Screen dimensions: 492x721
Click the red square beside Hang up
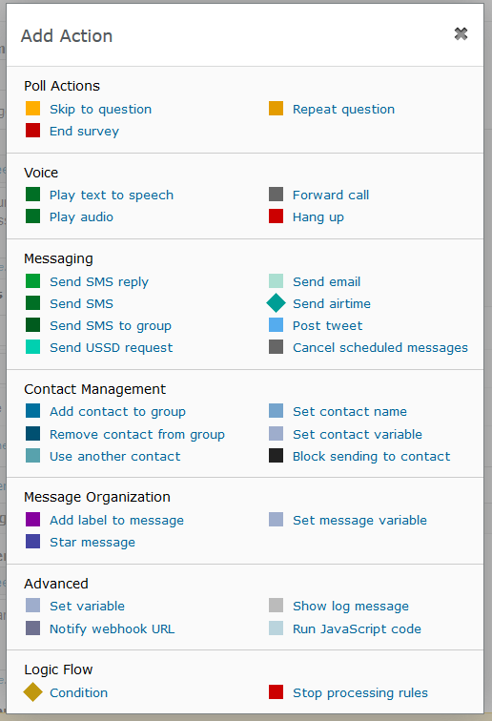tap(276, 216)
